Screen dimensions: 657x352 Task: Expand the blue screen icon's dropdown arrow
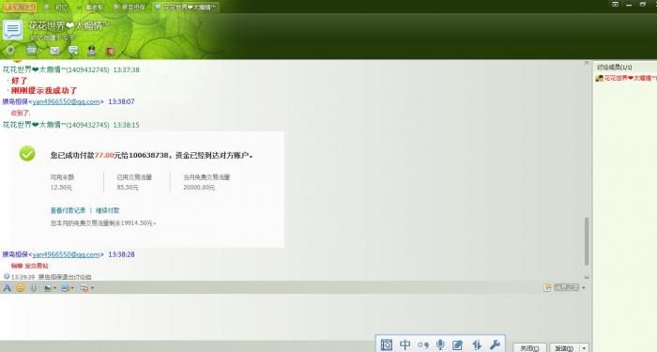click(72, 288)
